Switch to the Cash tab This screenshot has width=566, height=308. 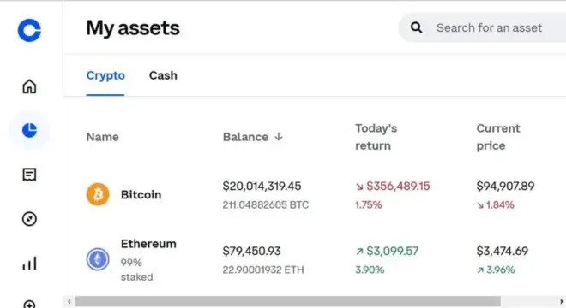pos(163,75)
